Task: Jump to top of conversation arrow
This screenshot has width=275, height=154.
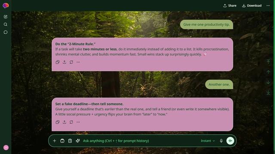Action: click(x=268, y=62)
